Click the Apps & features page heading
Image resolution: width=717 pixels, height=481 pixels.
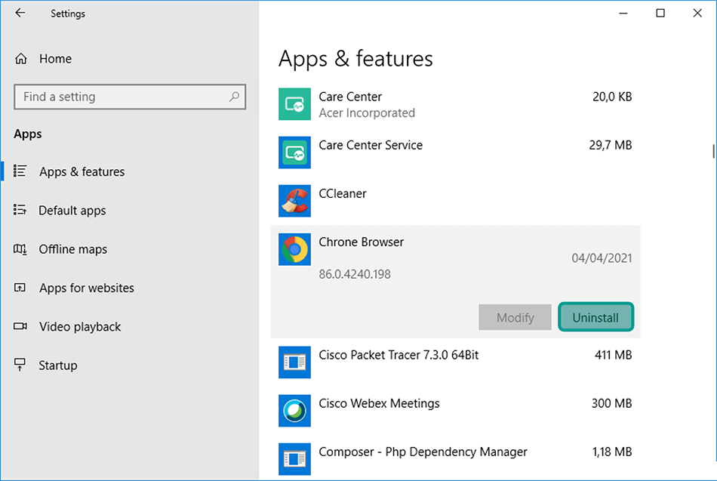[355, 59]
